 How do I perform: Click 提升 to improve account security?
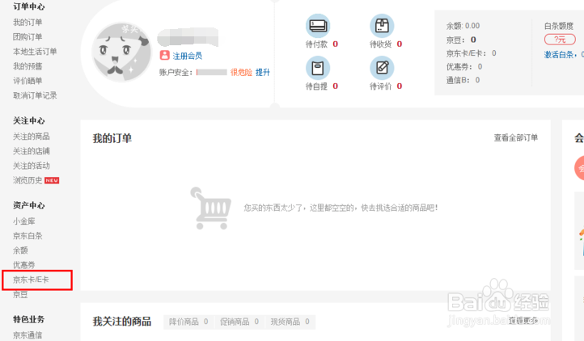pyautogui.click(x=263, y=72)
